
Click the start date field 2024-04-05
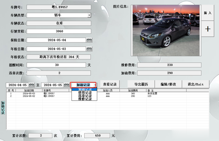17,85
